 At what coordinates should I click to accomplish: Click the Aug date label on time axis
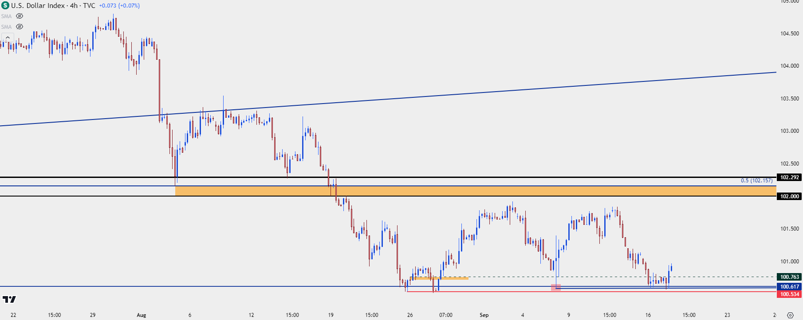point(141,315)
